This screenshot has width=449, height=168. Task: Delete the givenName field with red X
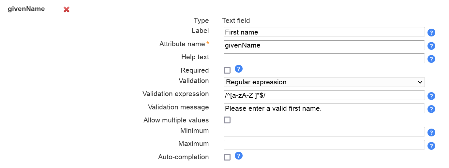click(67, 10)
